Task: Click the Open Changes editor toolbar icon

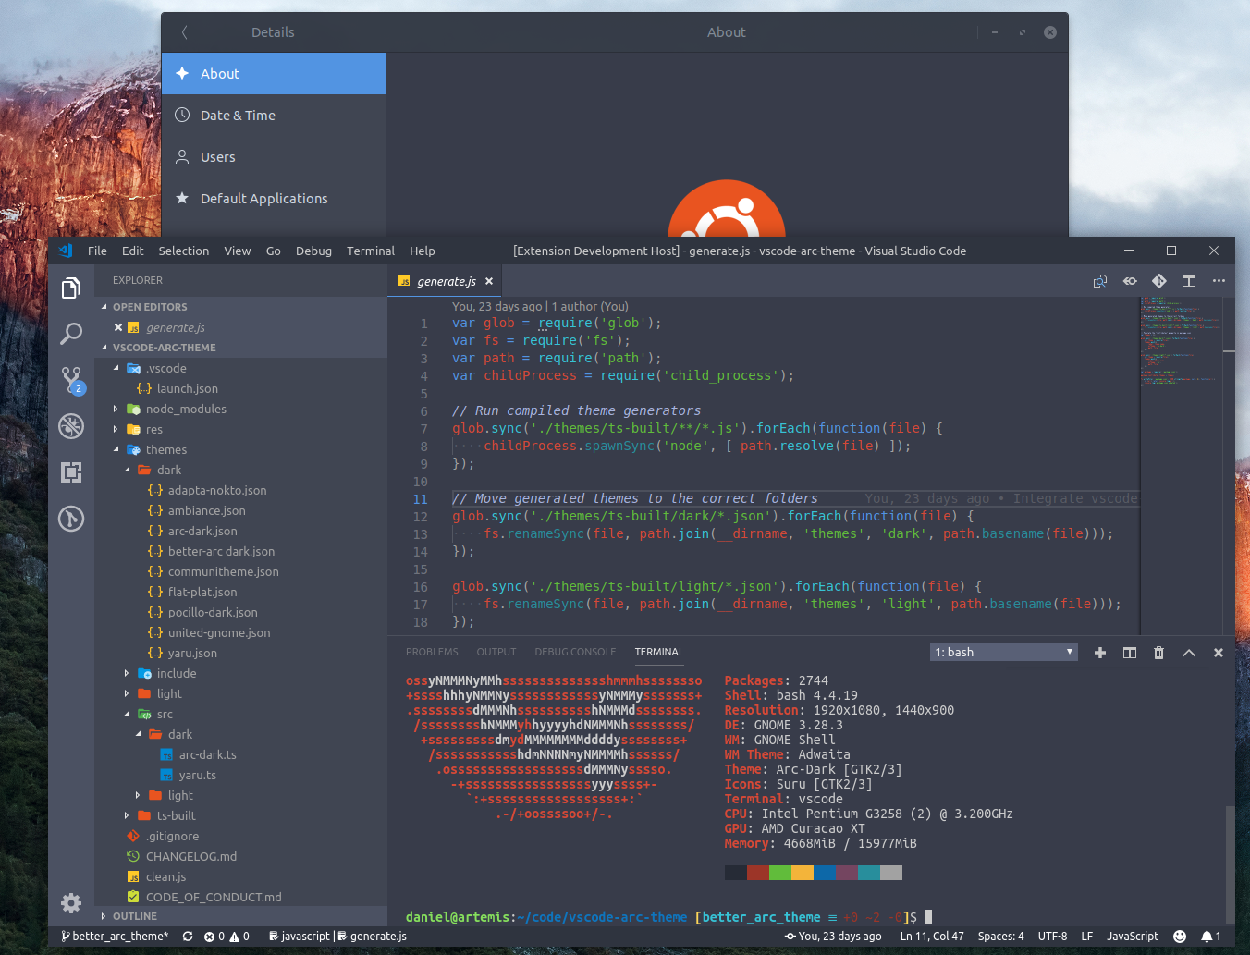Action: pyautogui.click(x=1100, y=281)
